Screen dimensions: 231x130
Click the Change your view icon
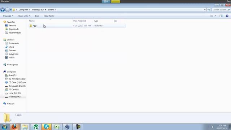tap(212, 16)
